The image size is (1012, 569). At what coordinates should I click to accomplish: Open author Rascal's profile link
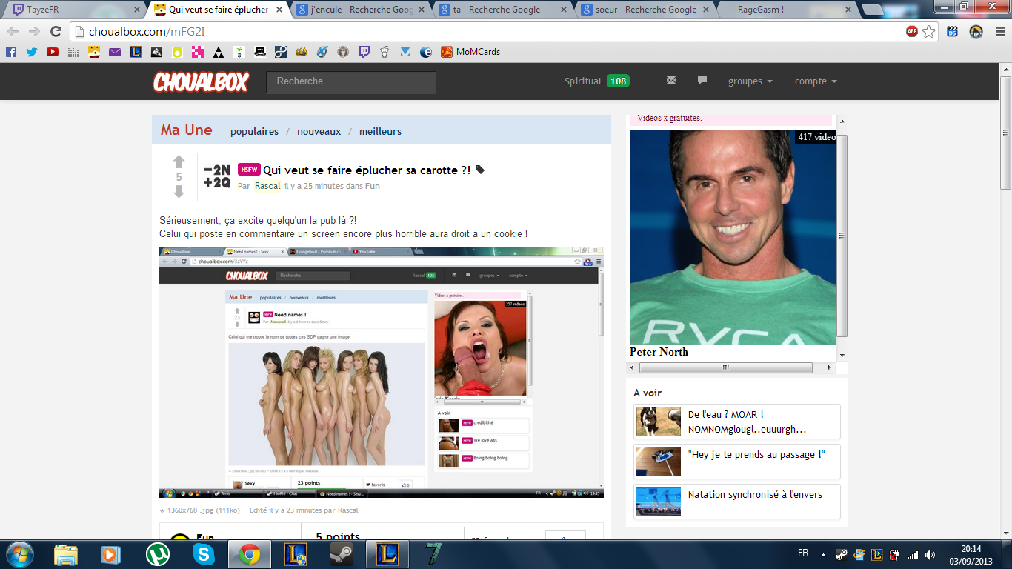tap(267, 186)
